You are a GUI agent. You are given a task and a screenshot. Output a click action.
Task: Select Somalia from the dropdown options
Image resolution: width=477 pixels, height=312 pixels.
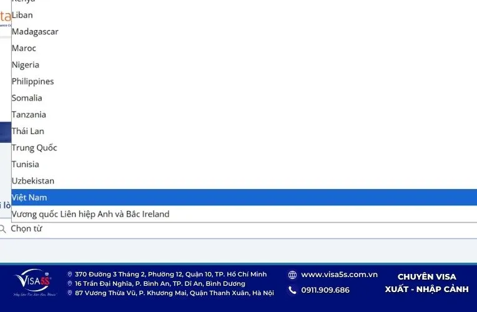pos(244,98)
